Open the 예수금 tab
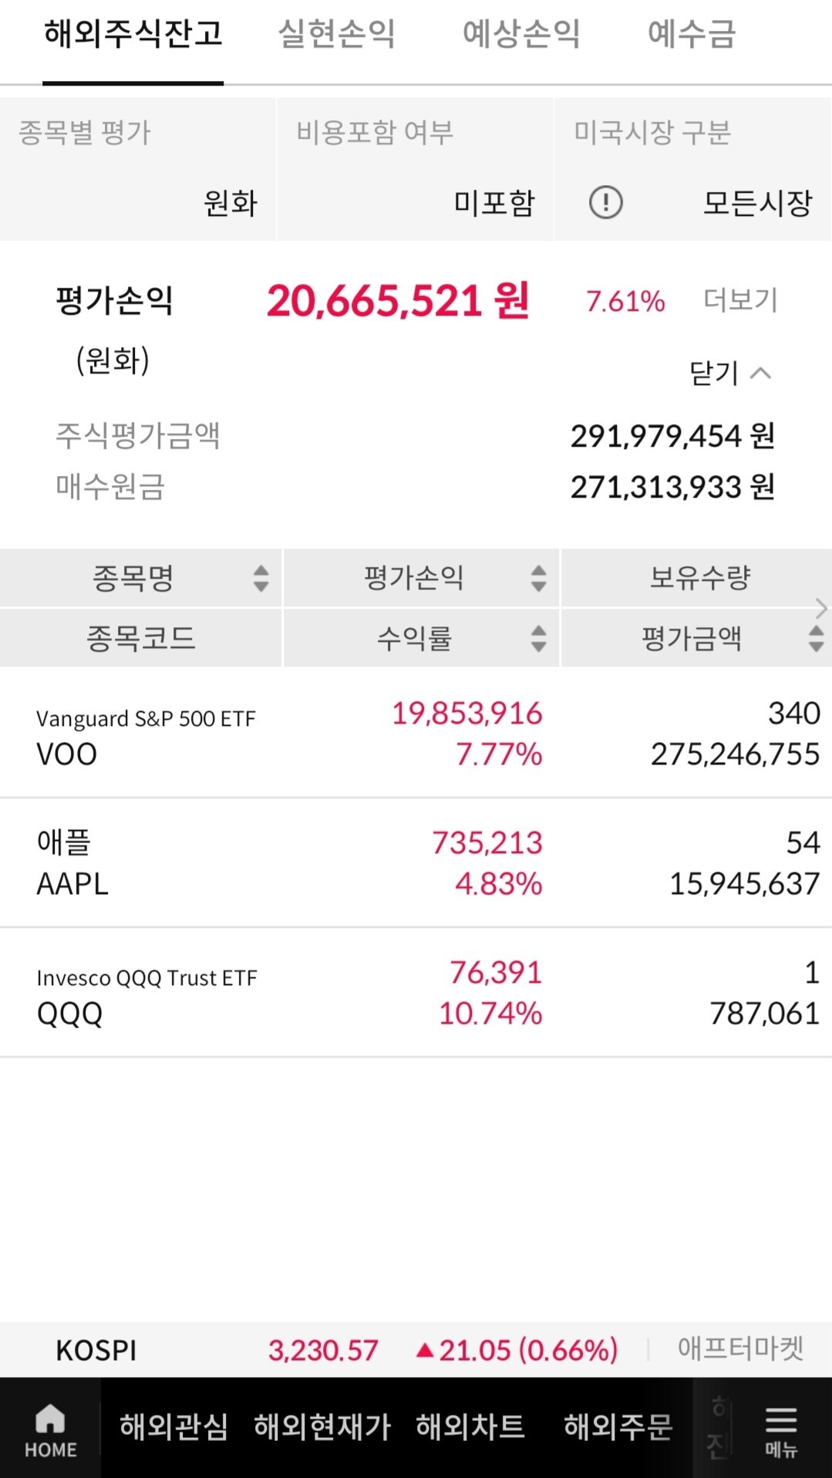Image resolution: width=832 pixels, height=1478 pixels. click(692, 35)
